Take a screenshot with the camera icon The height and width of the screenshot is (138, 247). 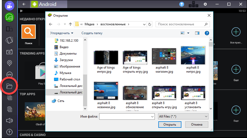pyautogui.click(x=9, y=52)
